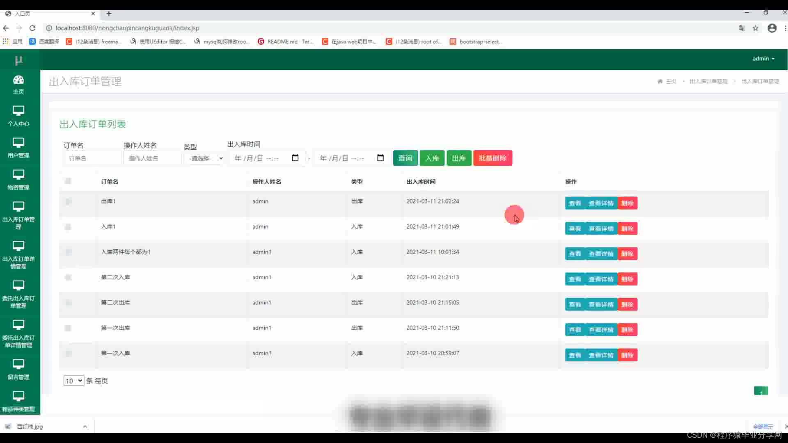Click the red 批量删除 button
The height and width of the screenshot is (443, 788).
492,158
